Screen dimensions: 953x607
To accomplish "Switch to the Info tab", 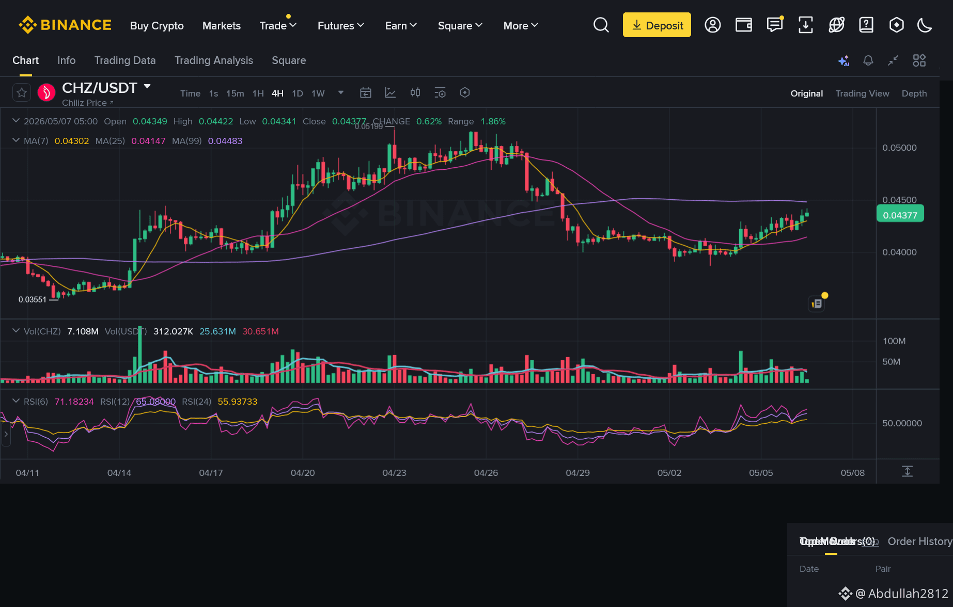I will point(67,60).
